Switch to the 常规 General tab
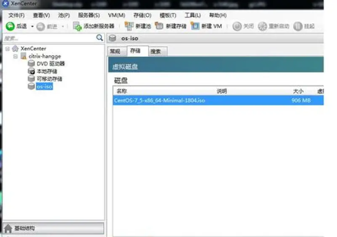This screenshot has height=237, width=337. [115, 51]
